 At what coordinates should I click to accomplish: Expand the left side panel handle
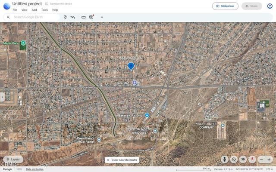pos(2,97)
